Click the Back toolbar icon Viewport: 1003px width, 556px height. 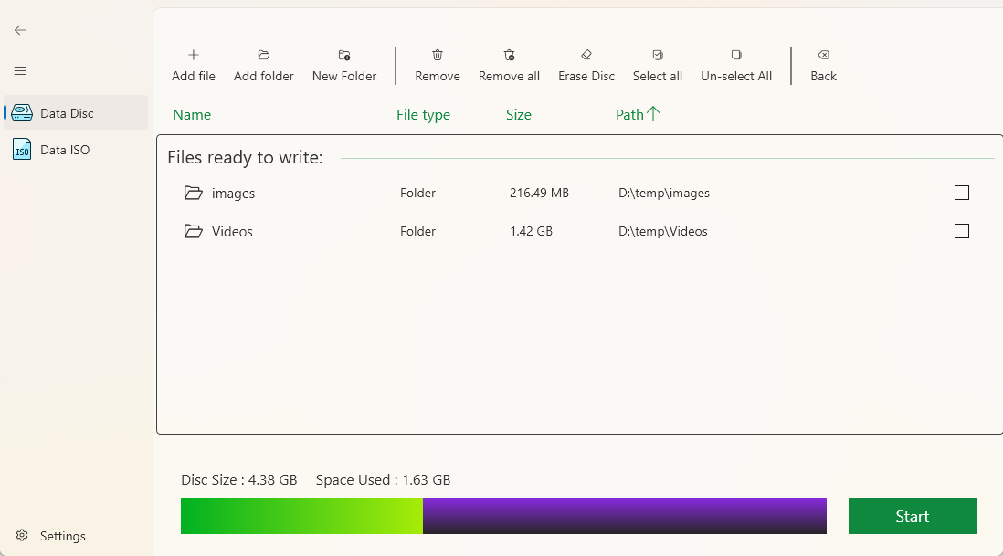(x=823, y=56)
